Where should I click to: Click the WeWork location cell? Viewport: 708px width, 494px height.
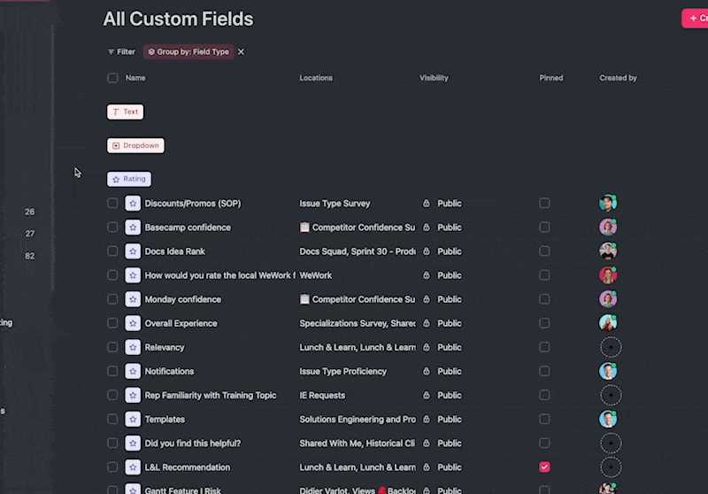point(316,275)
